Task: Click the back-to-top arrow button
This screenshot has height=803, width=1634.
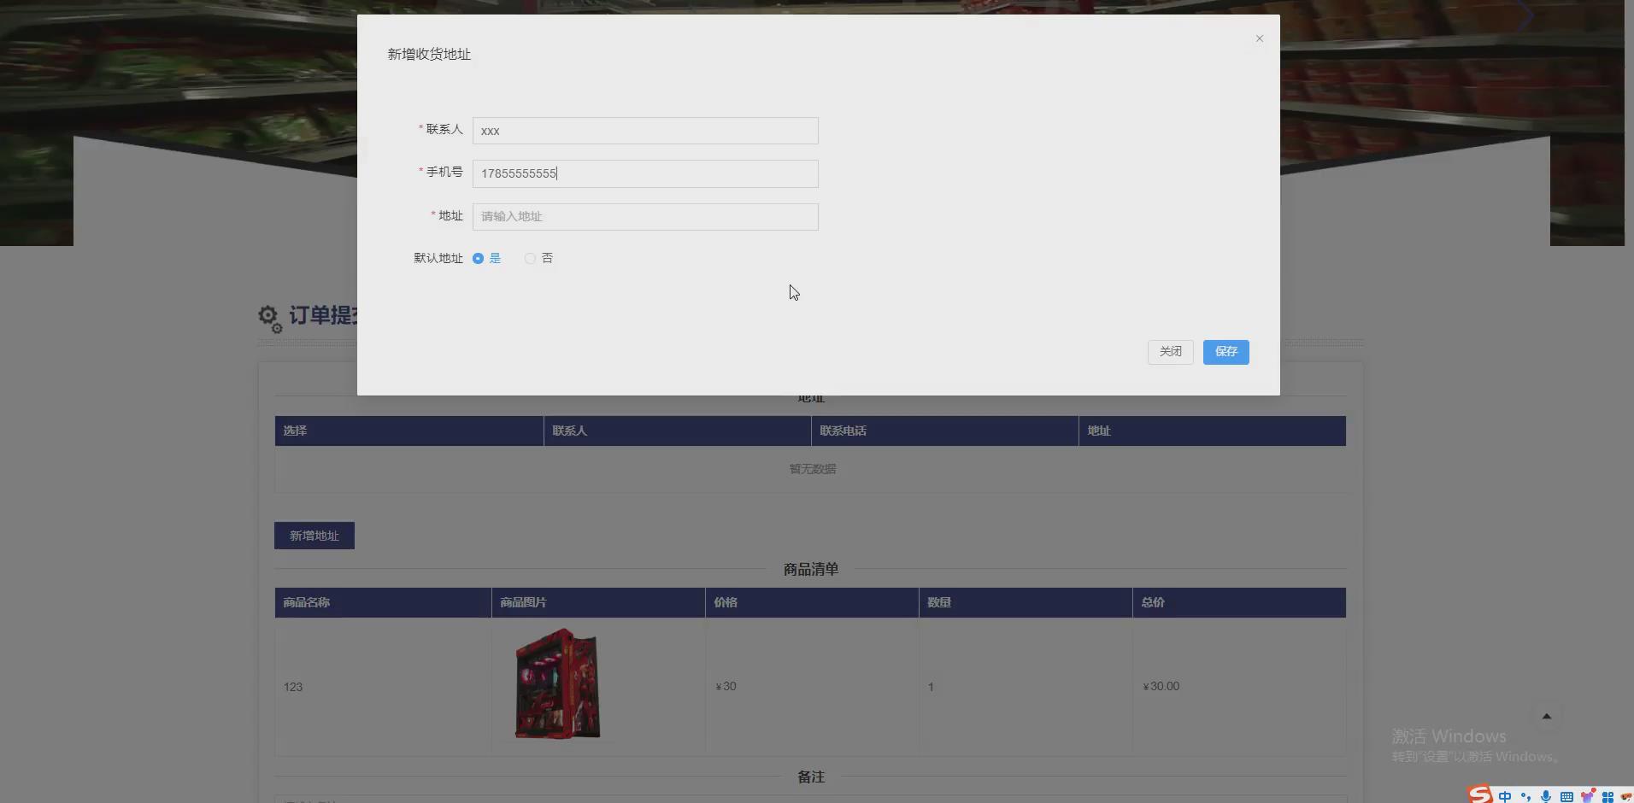Action: pos(1546,716)
